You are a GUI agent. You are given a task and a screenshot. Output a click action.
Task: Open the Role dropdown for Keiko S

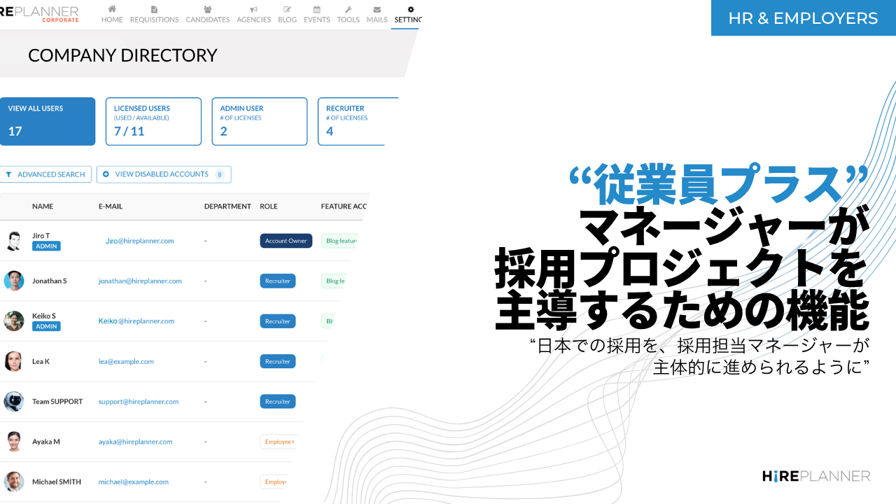(277, 321)
